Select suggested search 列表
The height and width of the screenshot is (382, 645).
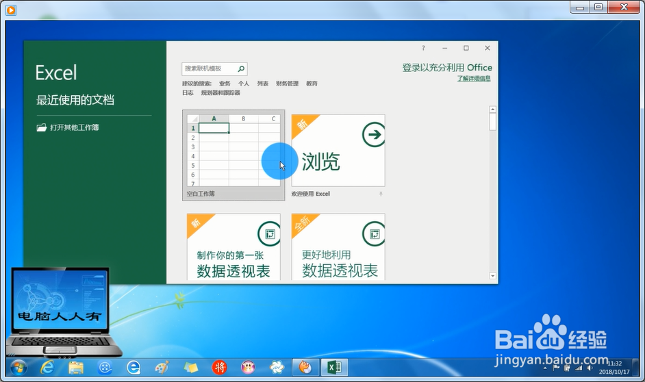(x=262, y=84)
